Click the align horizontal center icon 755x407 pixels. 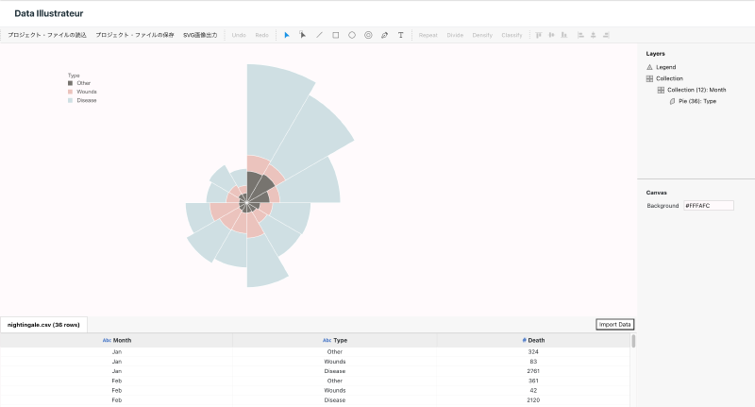click(594, 35)
